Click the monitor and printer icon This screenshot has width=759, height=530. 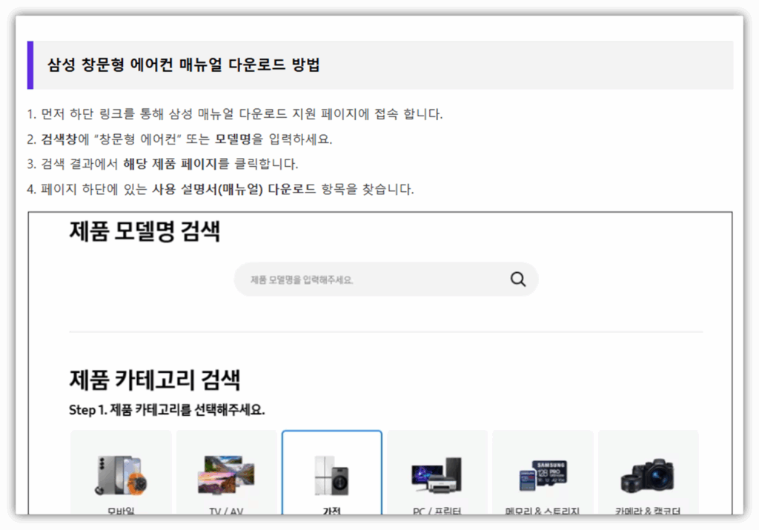coord(437,475)
